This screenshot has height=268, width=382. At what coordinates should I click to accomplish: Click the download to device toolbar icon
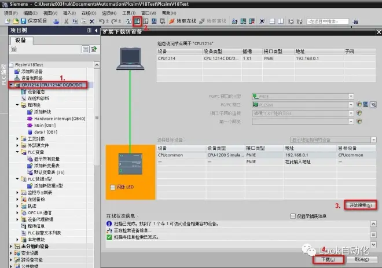(137, 21)
